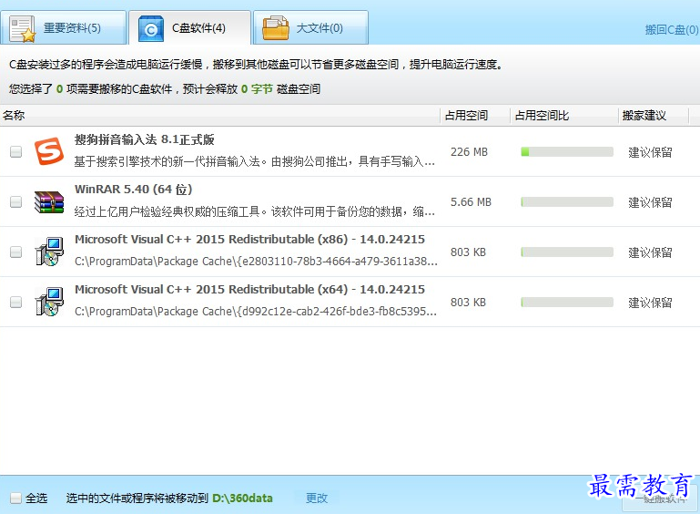Screen dimensions: 700x514
Task: Click 建议保留 in the 搜狗拼音输入法 row
Action: tap(650, 152)
